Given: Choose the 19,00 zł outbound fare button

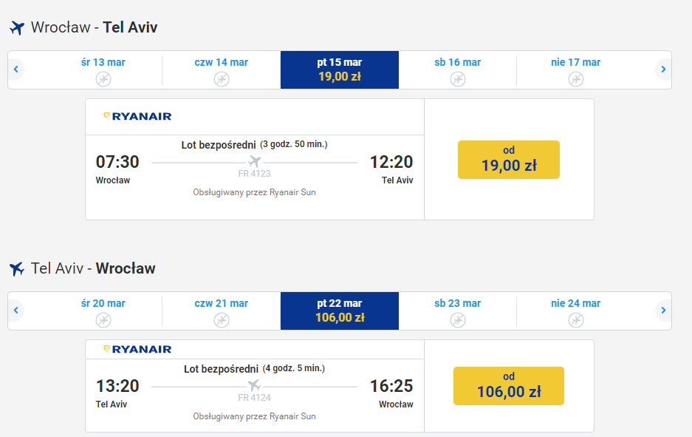Looking at the screenshot, I should tap(509, 160).
